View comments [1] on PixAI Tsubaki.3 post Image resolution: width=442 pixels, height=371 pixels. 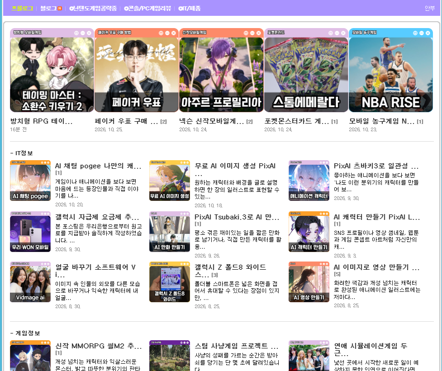(198, 224)
